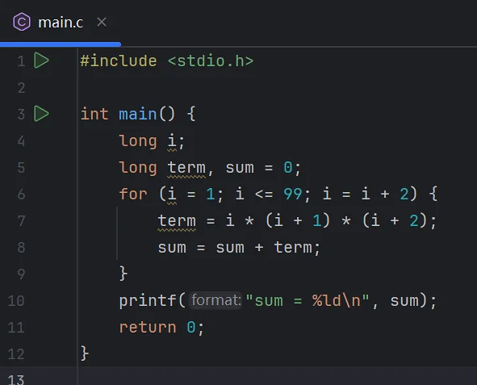Viewport: 477px width, 385px height.
Task: Click the string "sum = %ld\n" in printf
Action: pos(308,301)
